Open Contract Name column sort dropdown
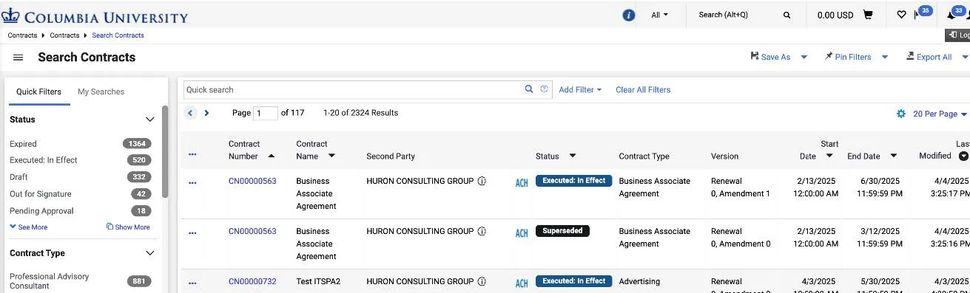 point(331,156)
